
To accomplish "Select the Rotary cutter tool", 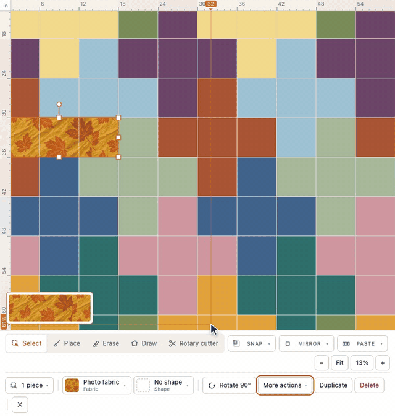I will pos(193,343).
